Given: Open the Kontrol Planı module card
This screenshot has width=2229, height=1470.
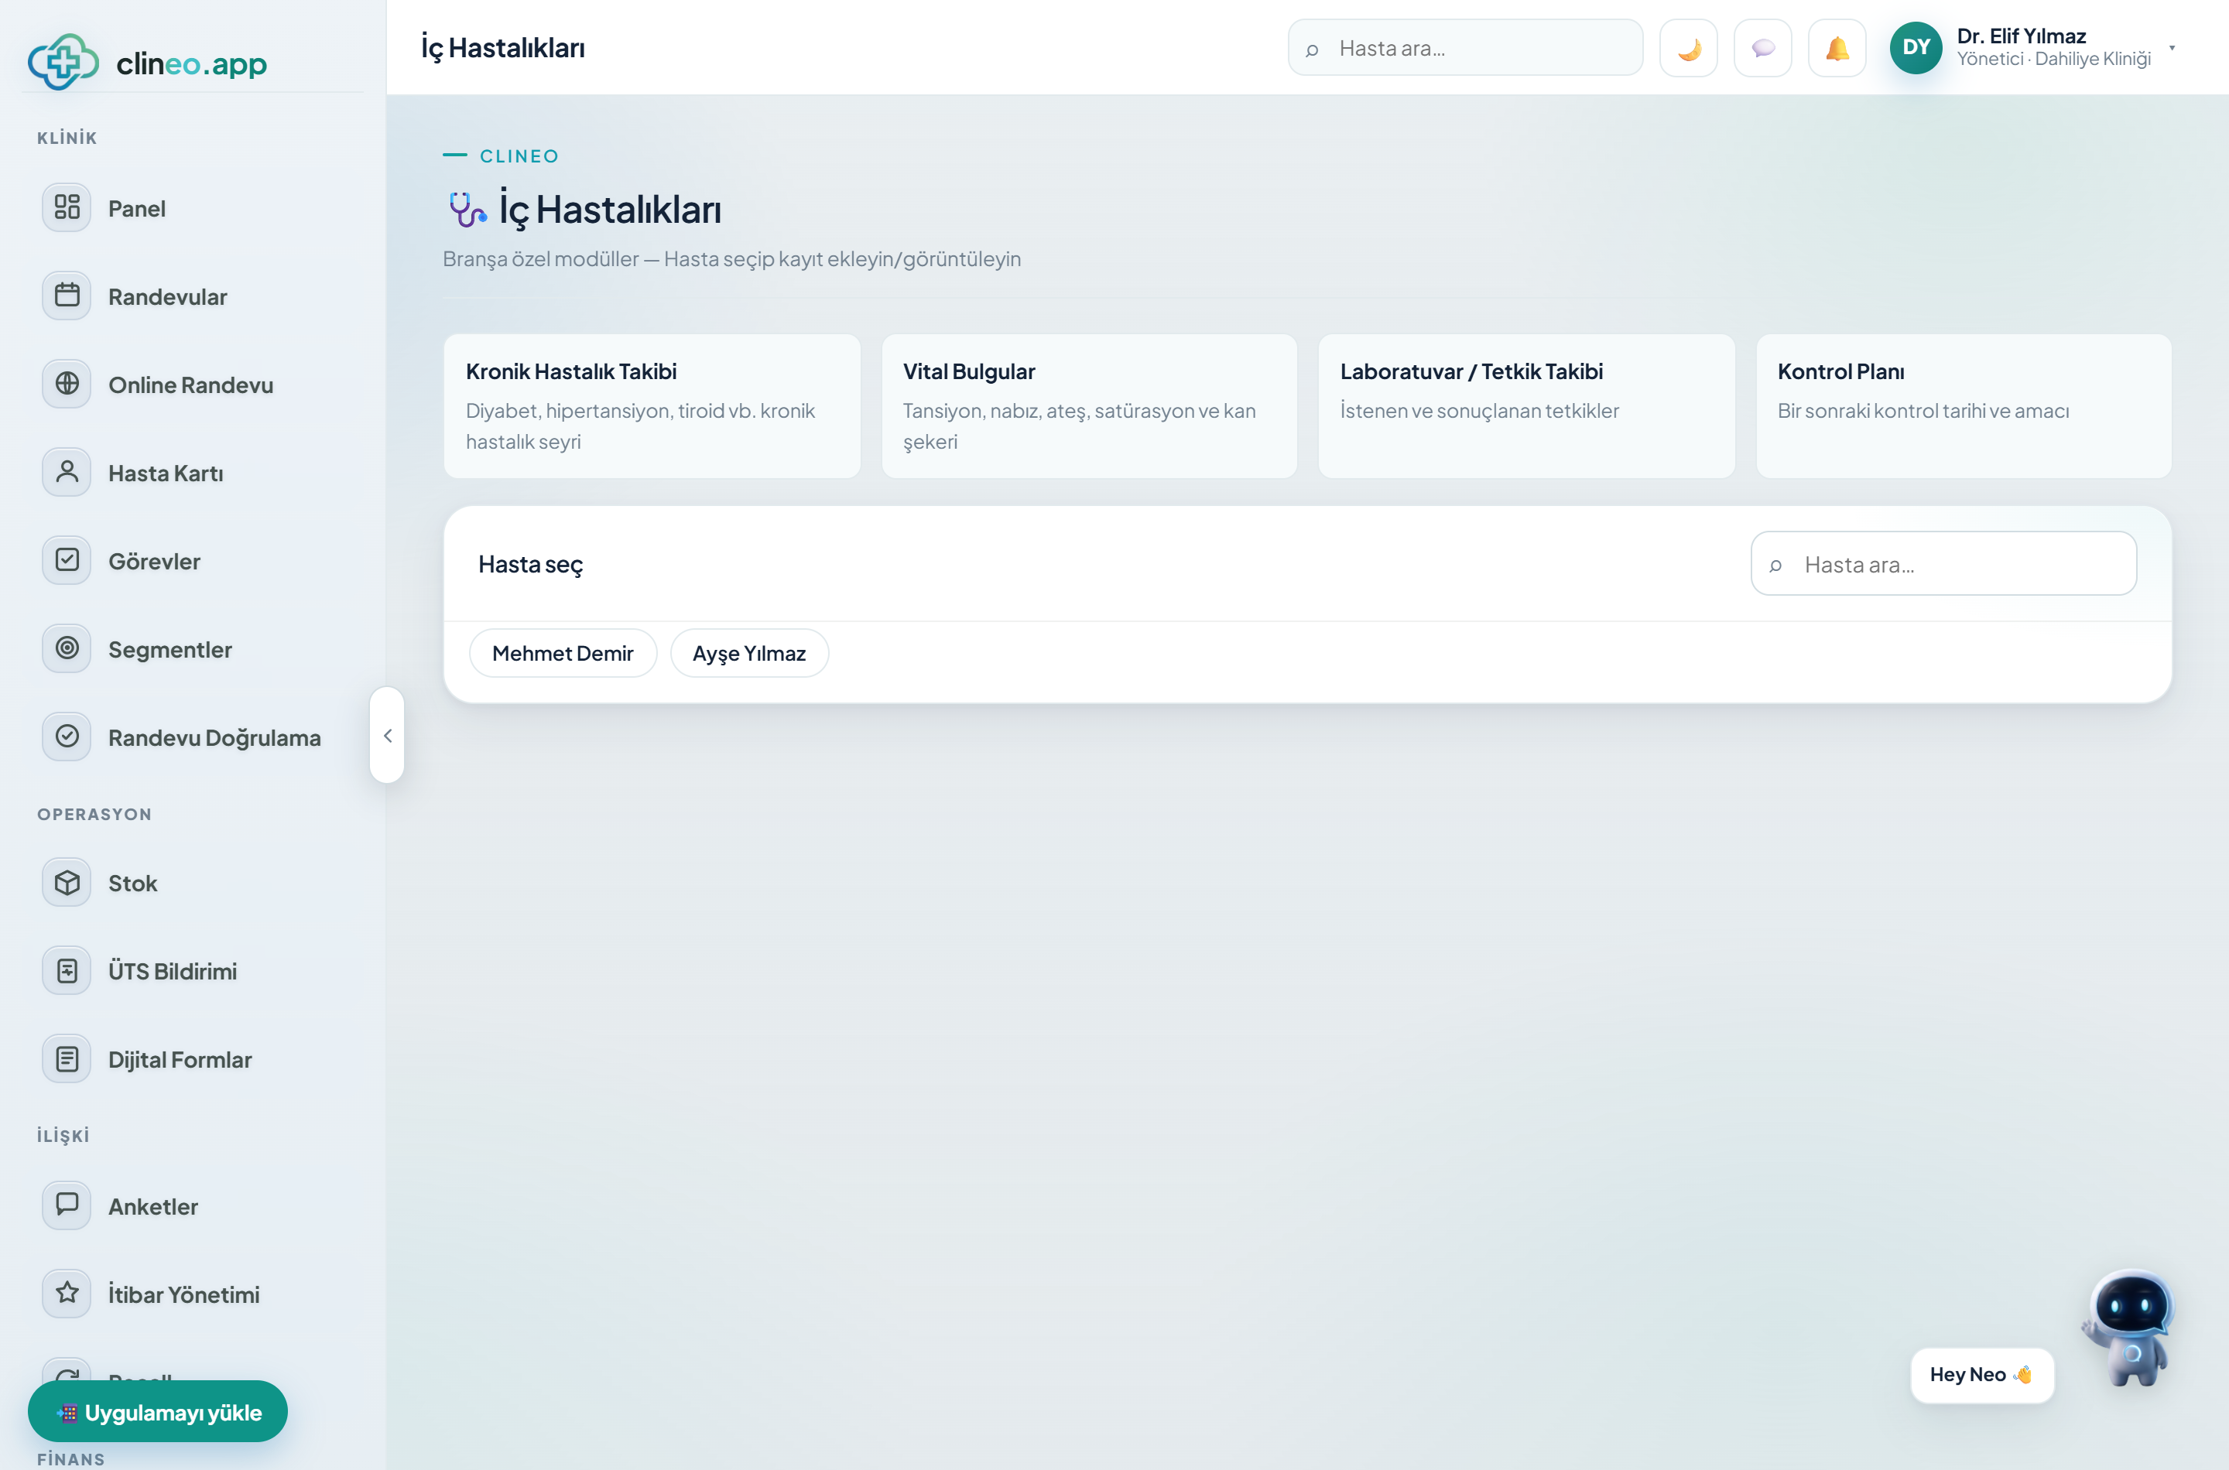Looking at the screenshot, I should click(x=1964, y=406).
